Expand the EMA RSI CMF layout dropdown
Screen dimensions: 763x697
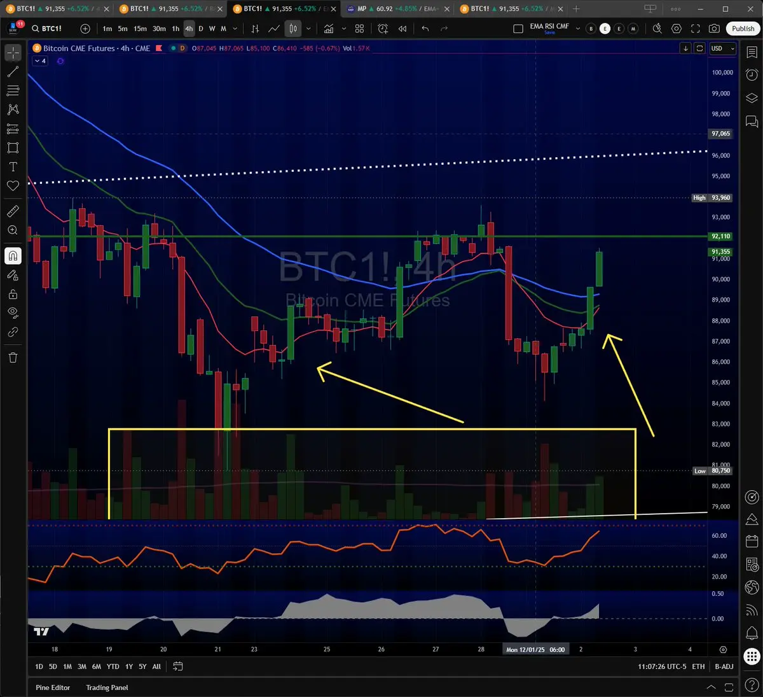(578, 29)
